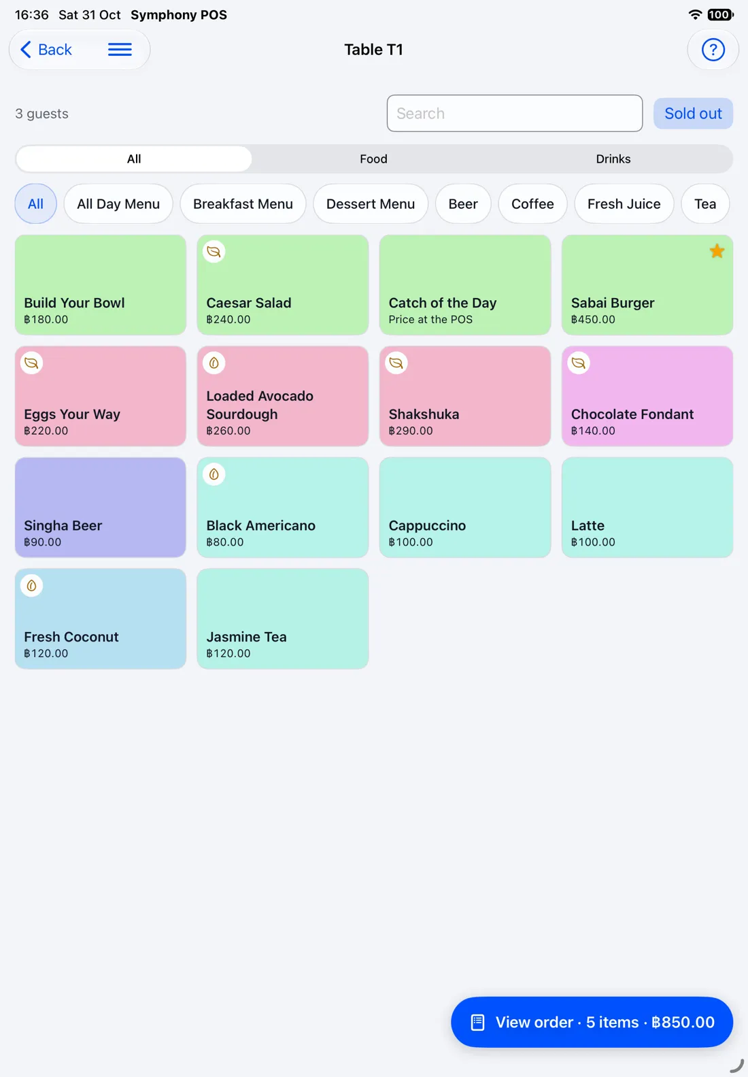The image size is (748, 1077).
Task: Switch to the Food segment tab
Action: pos(373,159)
